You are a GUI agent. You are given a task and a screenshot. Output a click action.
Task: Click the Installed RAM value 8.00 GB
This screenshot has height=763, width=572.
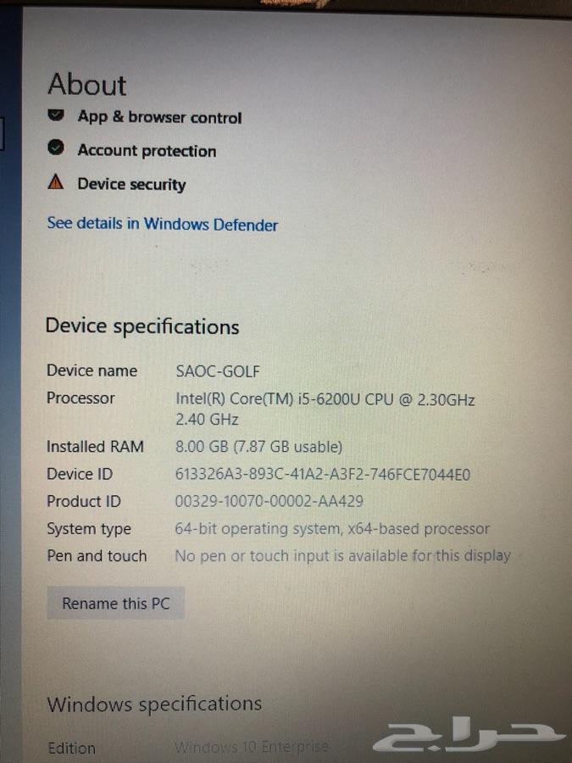[258, 447]
